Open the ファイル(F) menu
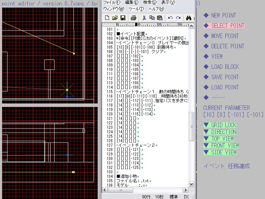Screen dimensions: 265x199 tap(112, 2)
